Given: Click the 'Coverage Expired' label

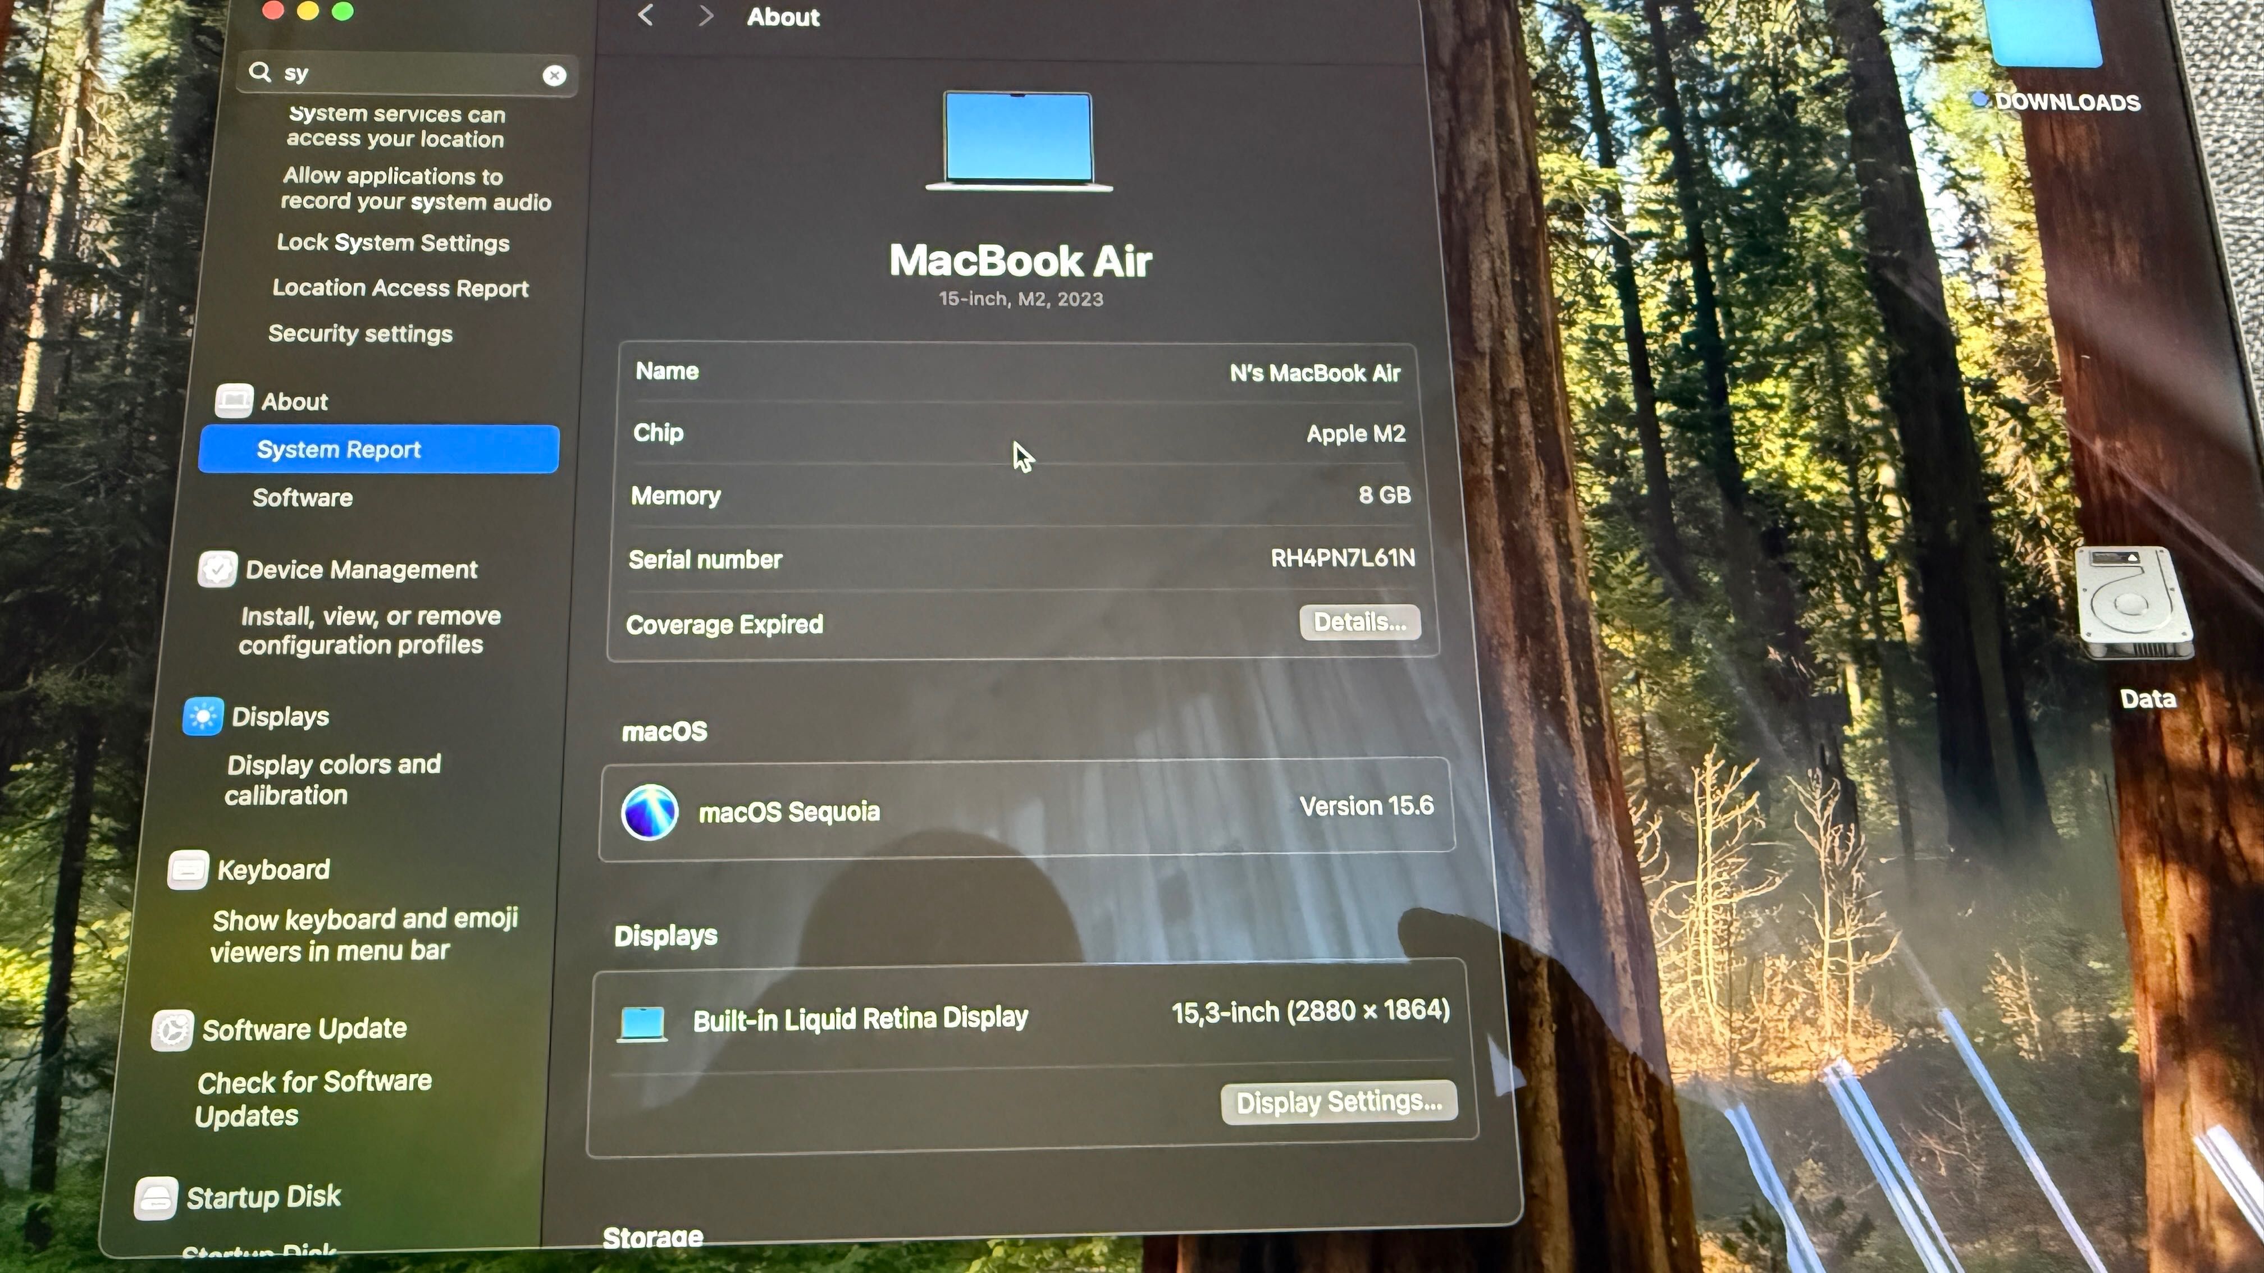Looking at the screenshot, I should coord(724,625).
